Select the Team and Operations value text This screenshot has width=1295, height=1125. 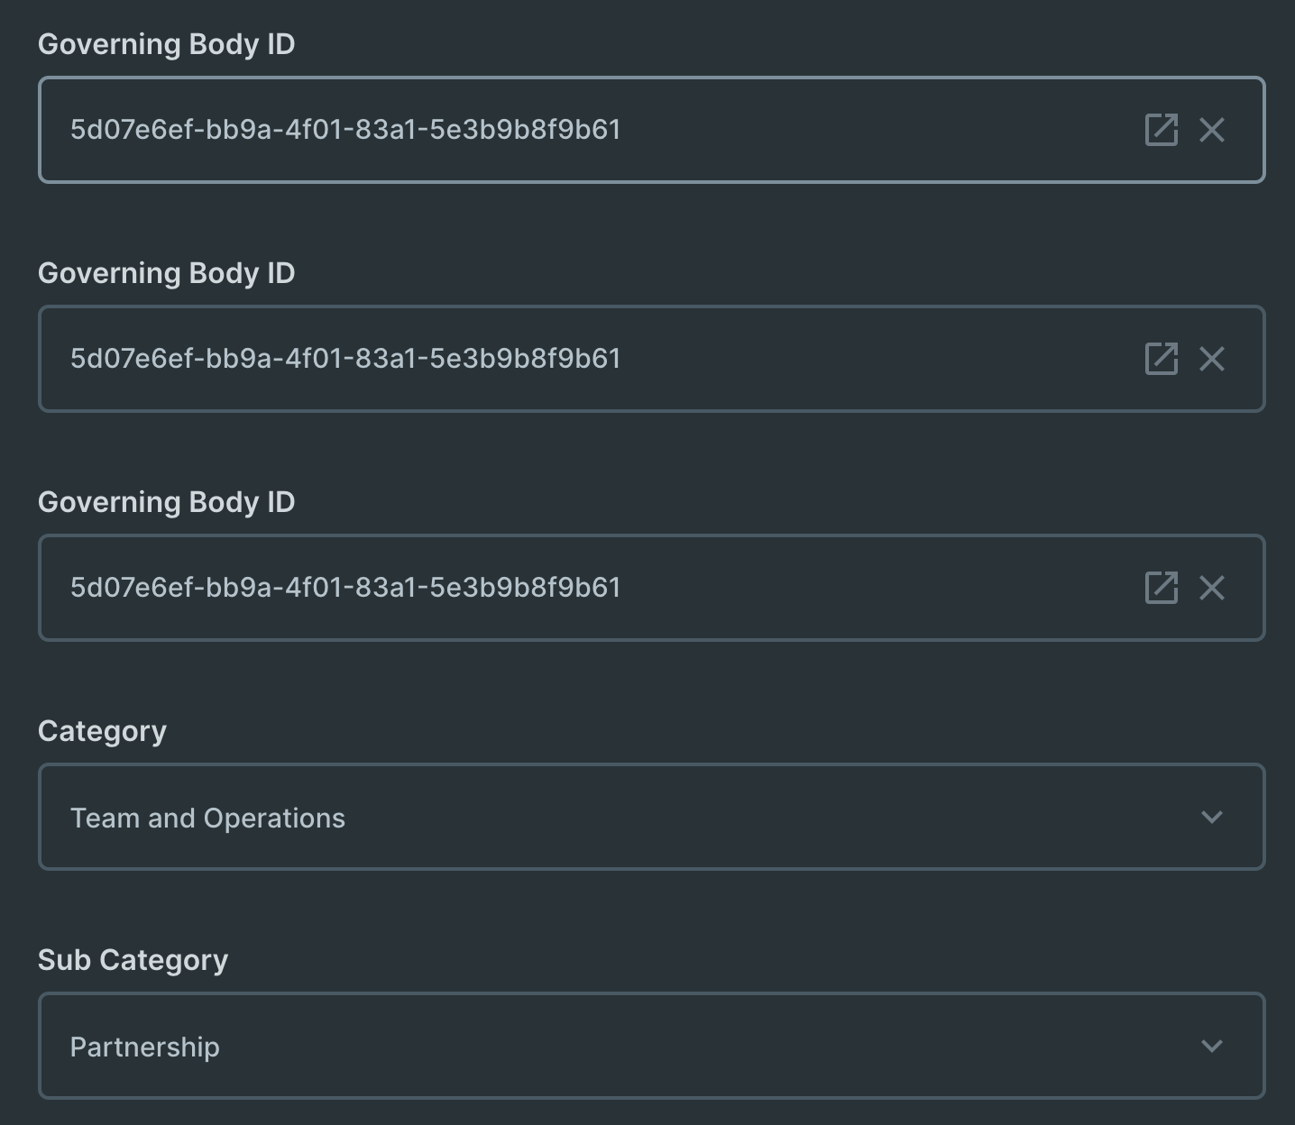(207, 818)
